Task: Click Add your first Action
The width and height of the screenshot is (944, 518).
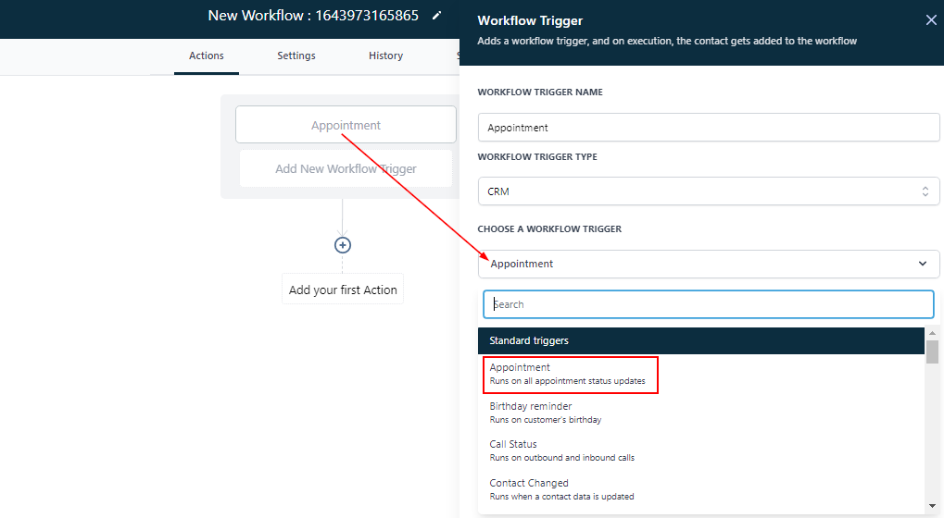Action: click(x=343, y=290)
